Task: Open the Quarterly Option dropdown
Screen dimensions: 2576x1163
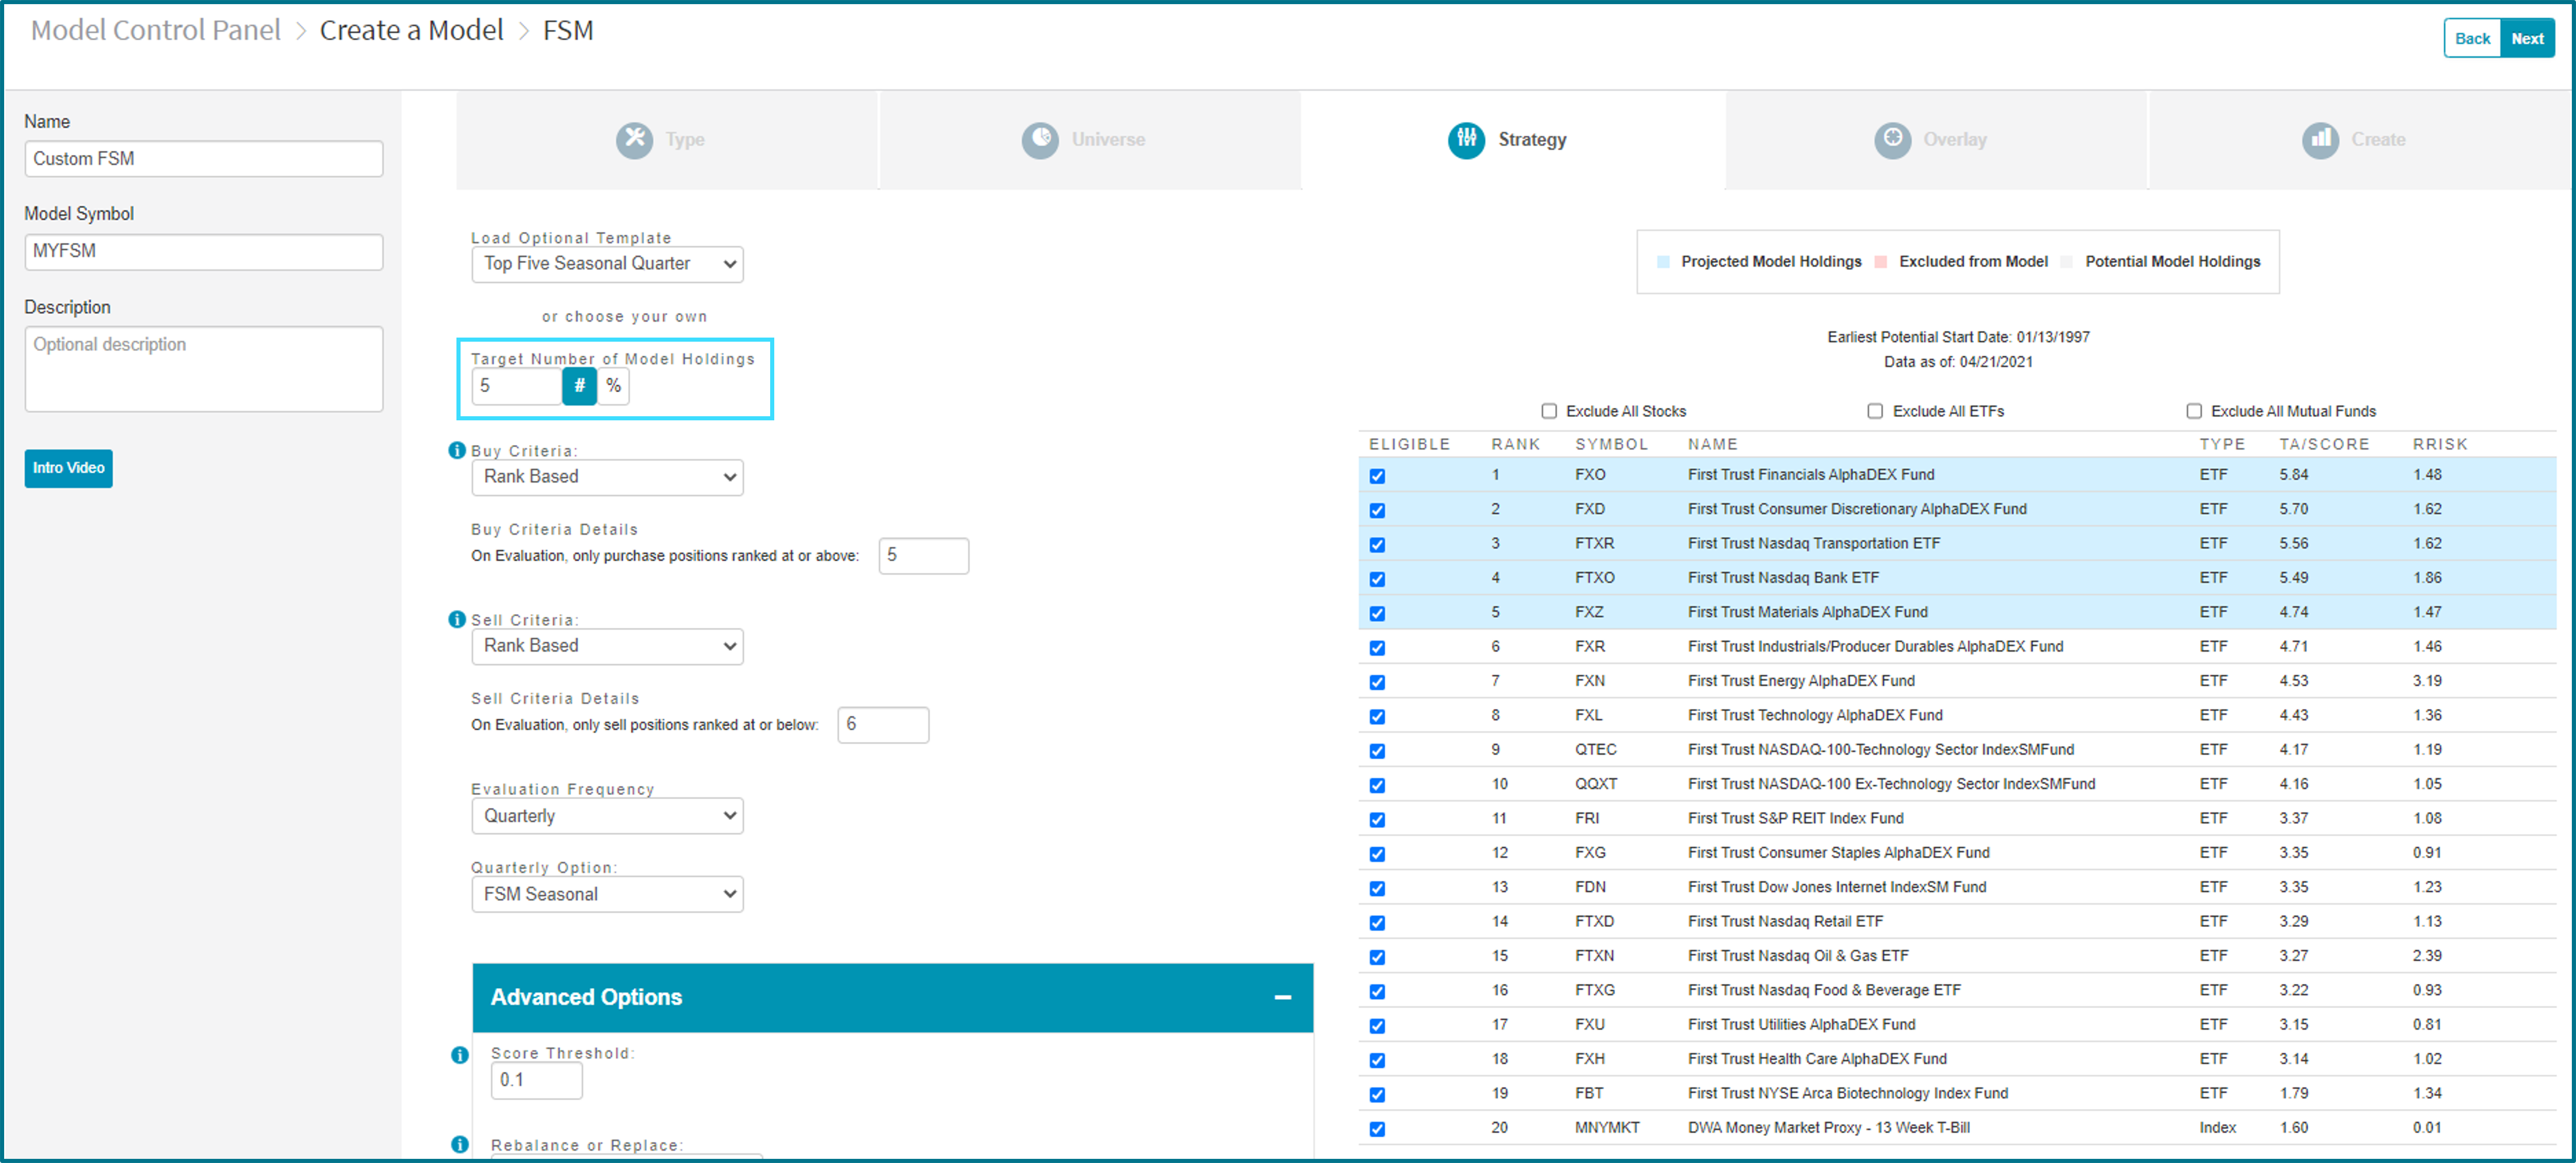Action: (607, 894)
